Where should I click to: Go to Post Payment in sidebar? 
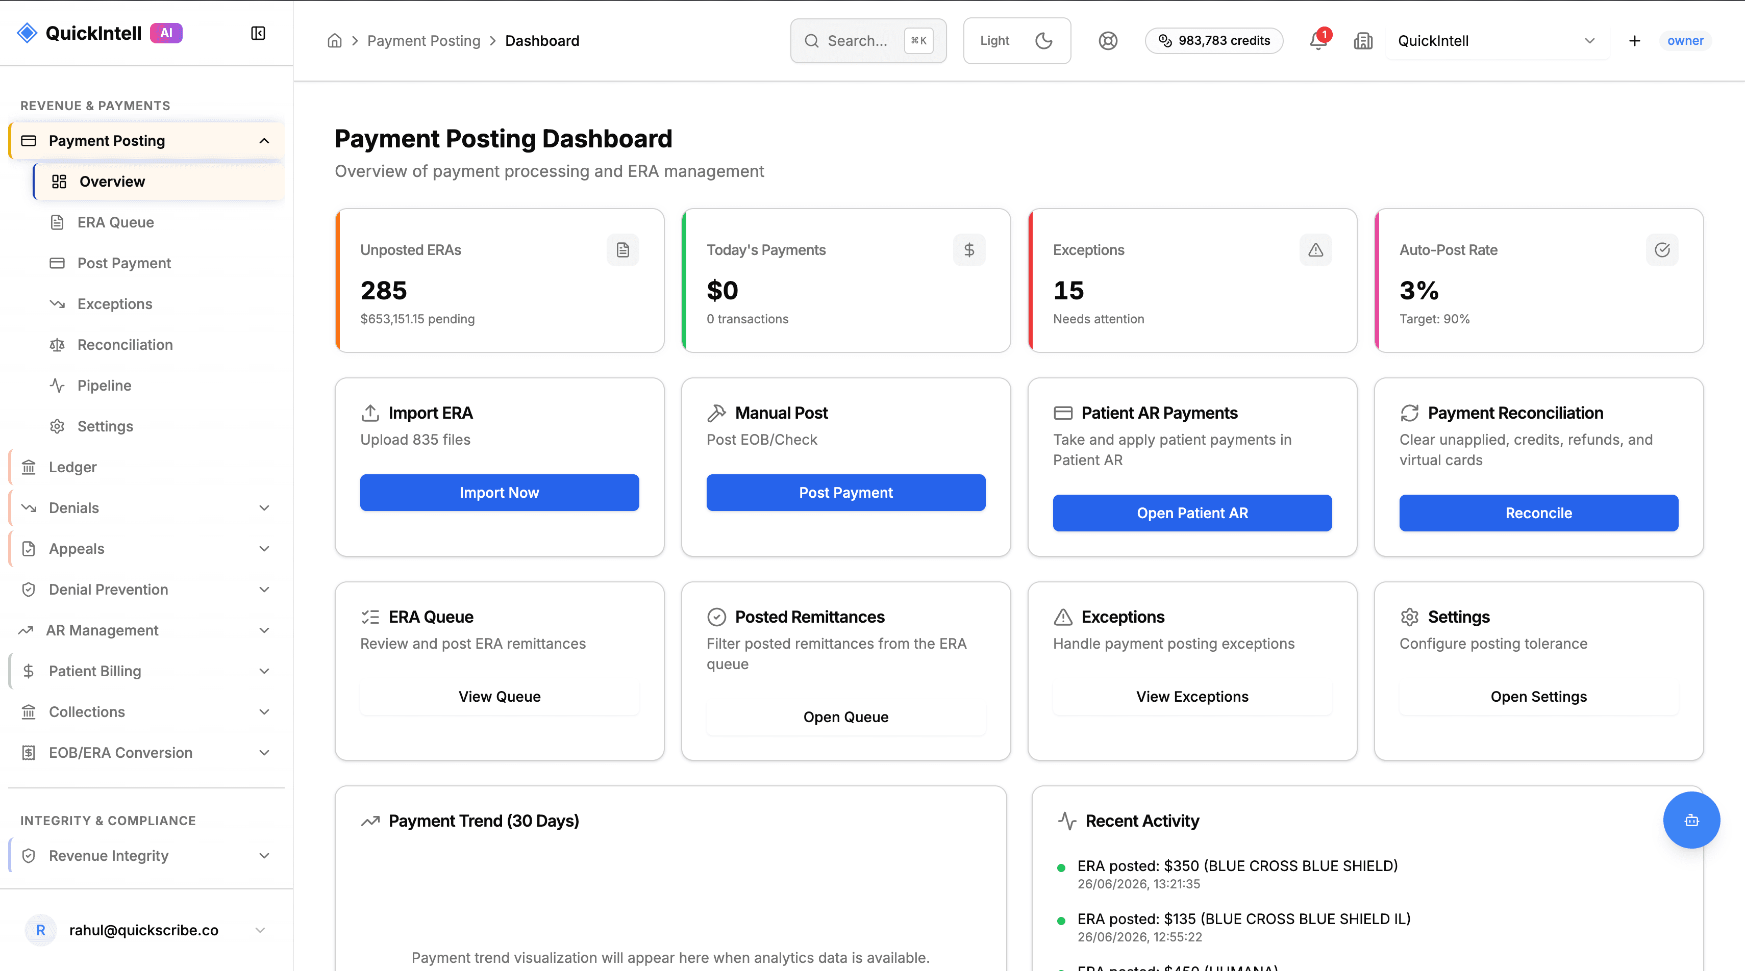tap(159, 263)
